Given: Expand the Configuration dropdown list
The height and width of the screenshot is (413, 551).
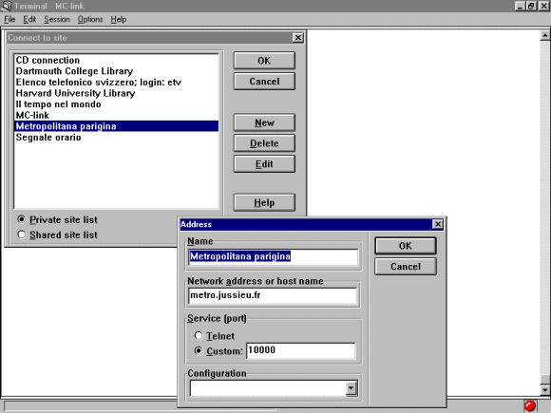Looking at the screenshot, I should click(x=351, y=388).
